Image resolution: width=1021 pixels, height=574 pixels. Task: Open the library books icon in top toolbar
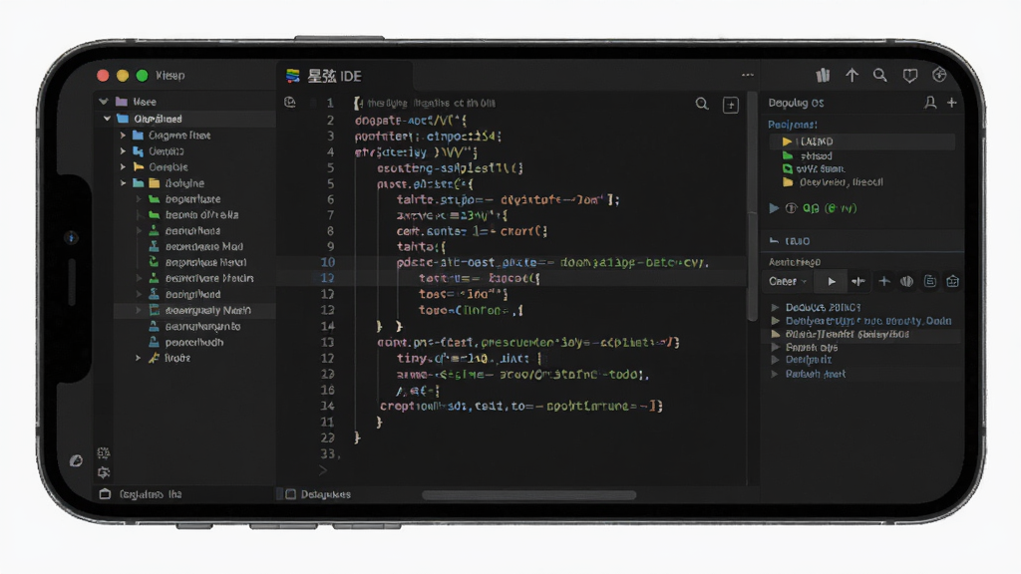823,76
